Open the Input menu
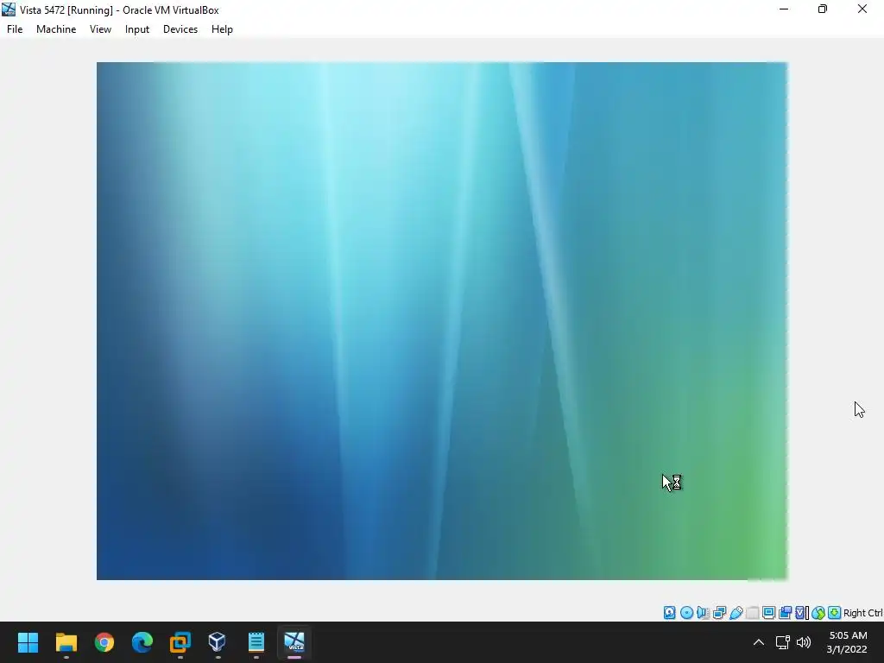The height and width of the screenshot is (663, 884). point(137,29)
